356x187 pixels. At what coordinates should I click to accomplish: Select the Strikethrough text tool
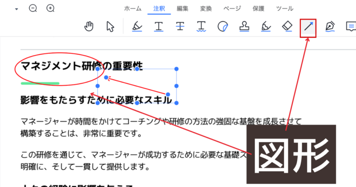click(x=180, y=27)
